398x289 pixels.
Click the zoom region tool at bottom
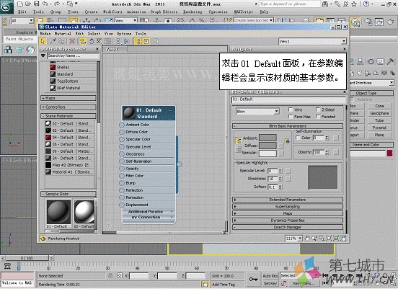pos(322,239)
